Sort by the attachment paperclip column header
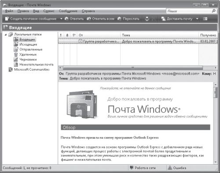 [x=67, y=35]
